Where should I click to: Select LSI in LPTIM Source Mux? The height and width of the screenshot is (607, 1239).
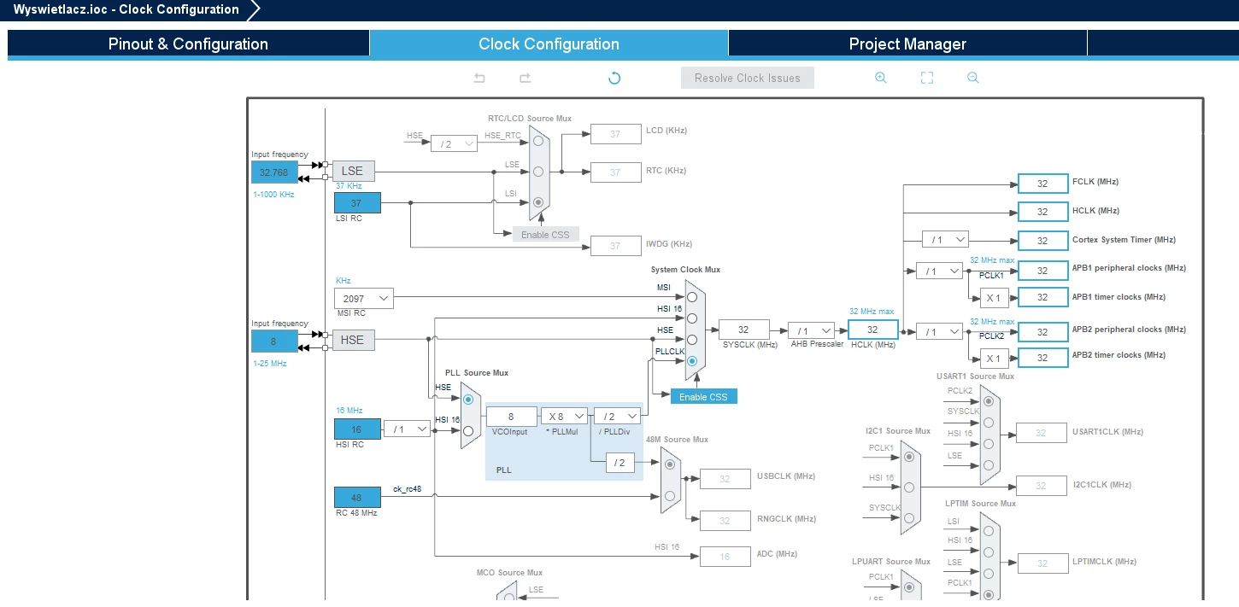coord(988,531)
